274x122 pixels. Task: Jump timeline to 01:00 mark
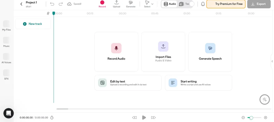(187, 14)
